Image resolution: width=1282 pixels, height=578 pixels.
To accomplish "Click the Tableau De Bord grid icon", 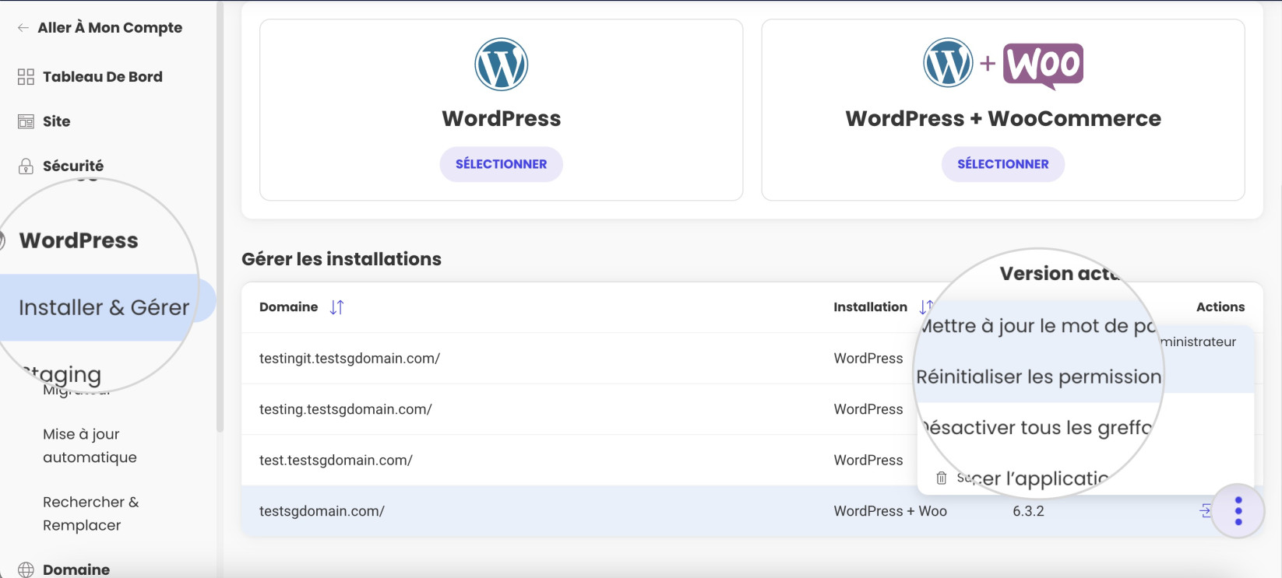I will pyautogui.click(x=26, y=77).
